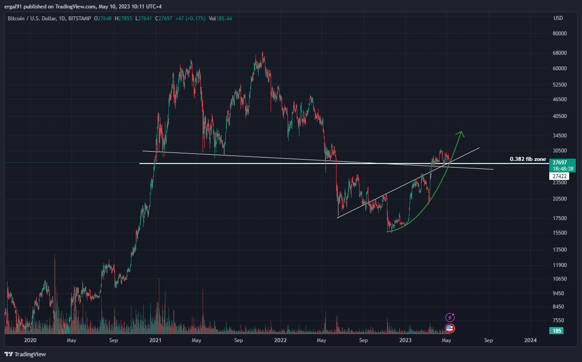This screenshot has height=362, width=582.
Task: Select the close value C27697
Action: 163,19
